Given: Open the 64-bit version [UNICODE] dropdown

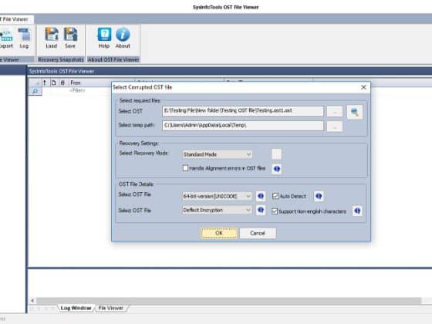Looking at the screenshot, I should click(x=217, y=196).
